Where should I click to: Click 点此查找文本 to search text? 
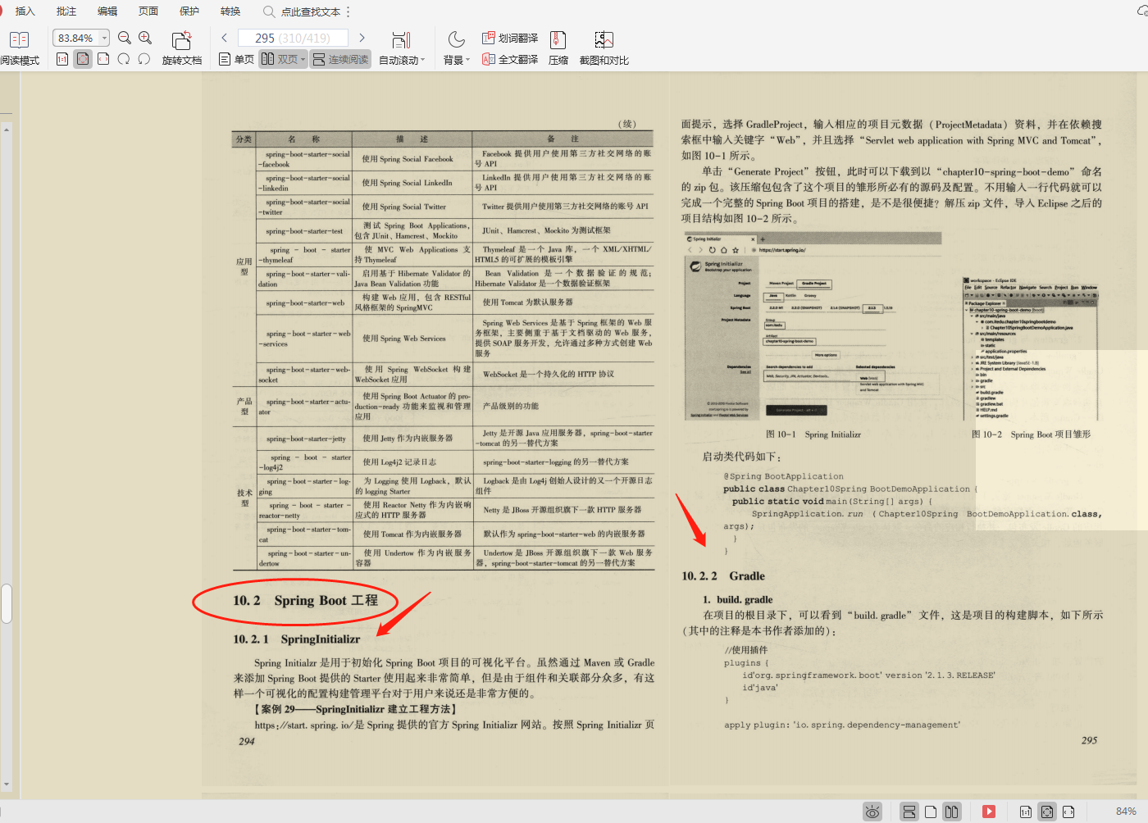pyautogui.click(x=307, y=11)
